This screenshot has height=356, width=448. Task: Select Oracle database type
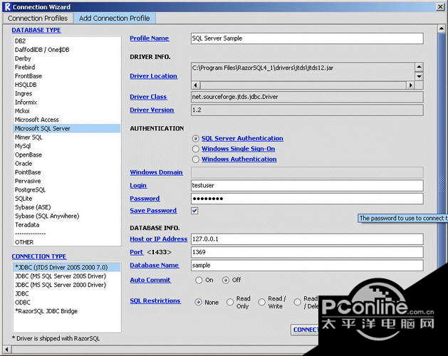(x=67, y=164)
